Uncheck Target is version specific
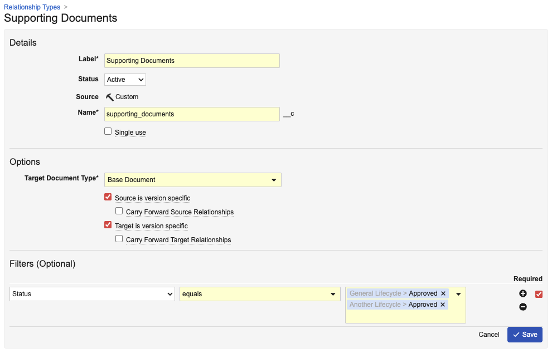 (108, 225)
